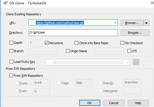154x107 pixels.
Task: Check the Branch option under Depth
Action: (11, 51)
